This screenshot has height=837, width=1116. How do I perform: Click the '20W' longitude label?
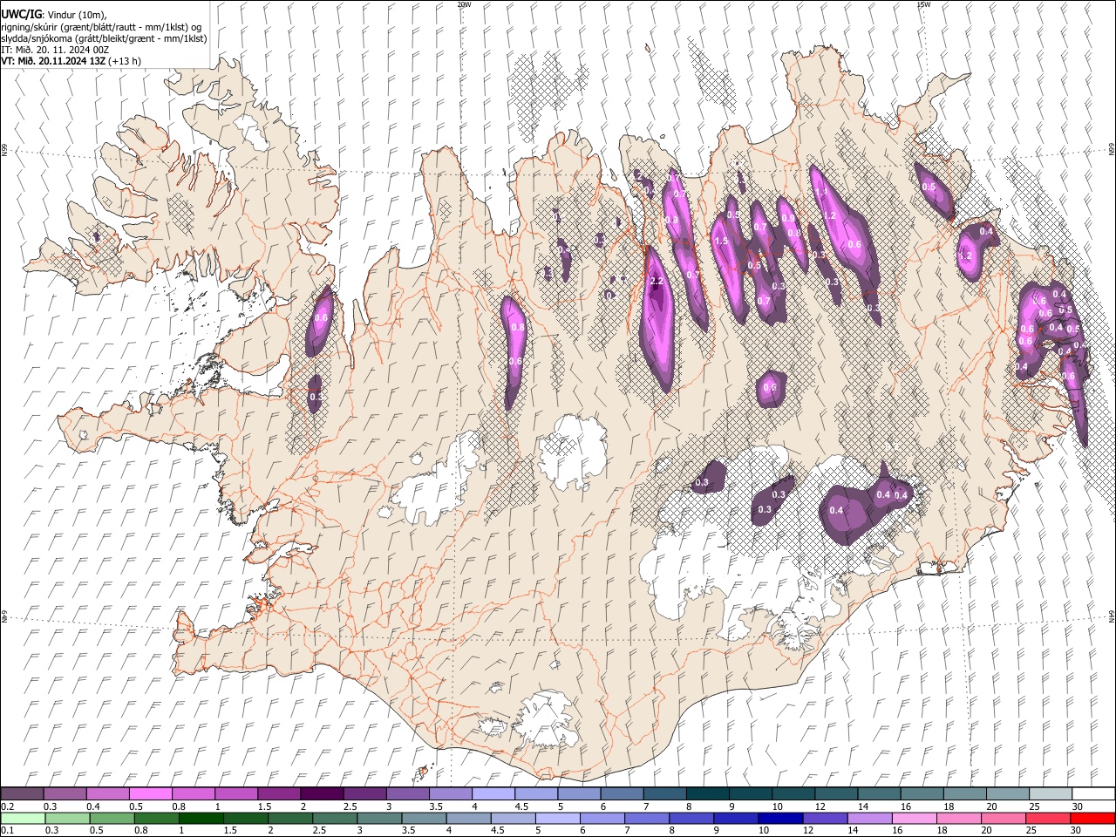(464, 4)
